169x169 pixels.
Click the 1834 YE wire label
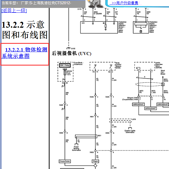[x=108, y=13]
